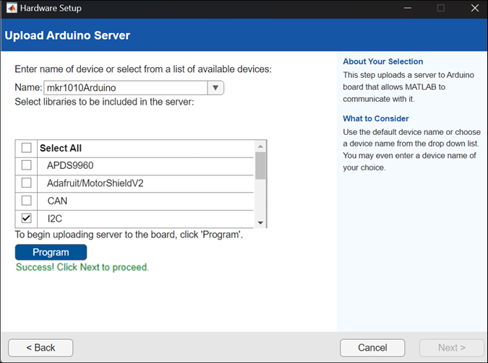488x363 pixels.
Task: Click the mkr1010Arduino name field
Action: (x=124, y=88)
